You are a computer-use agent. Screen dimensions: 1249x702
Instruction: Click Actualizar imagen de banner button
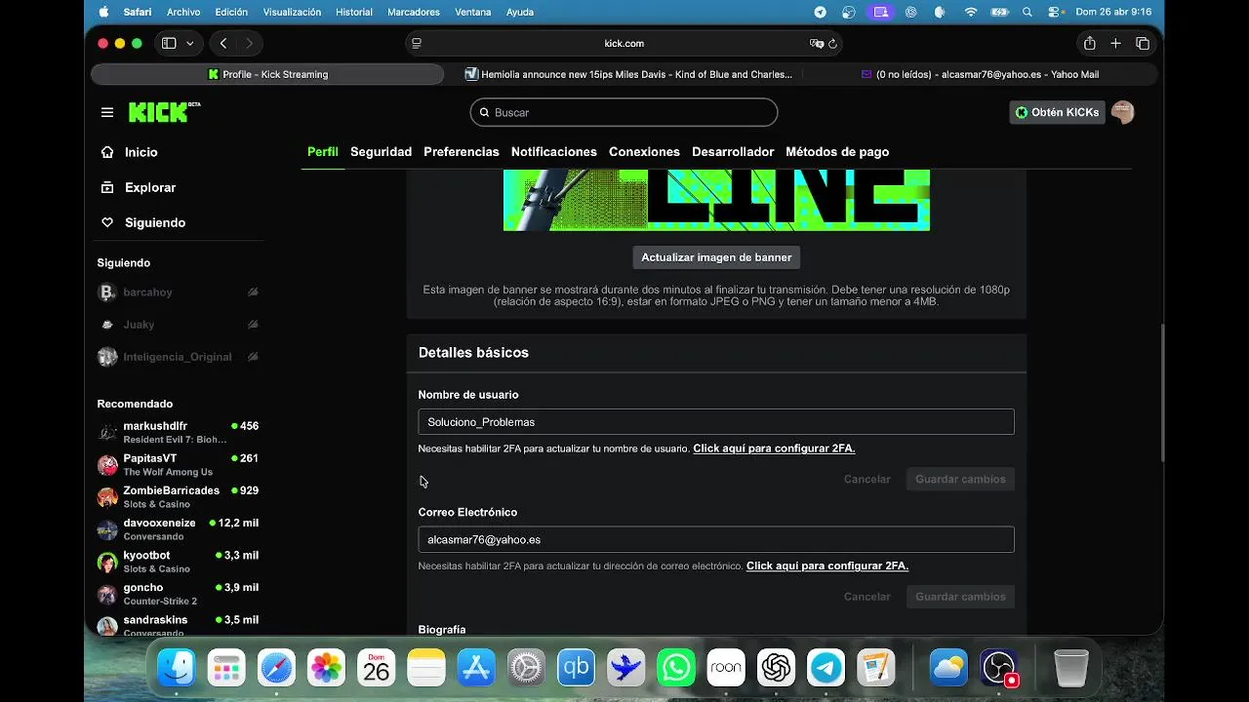(x=716, y=257)
